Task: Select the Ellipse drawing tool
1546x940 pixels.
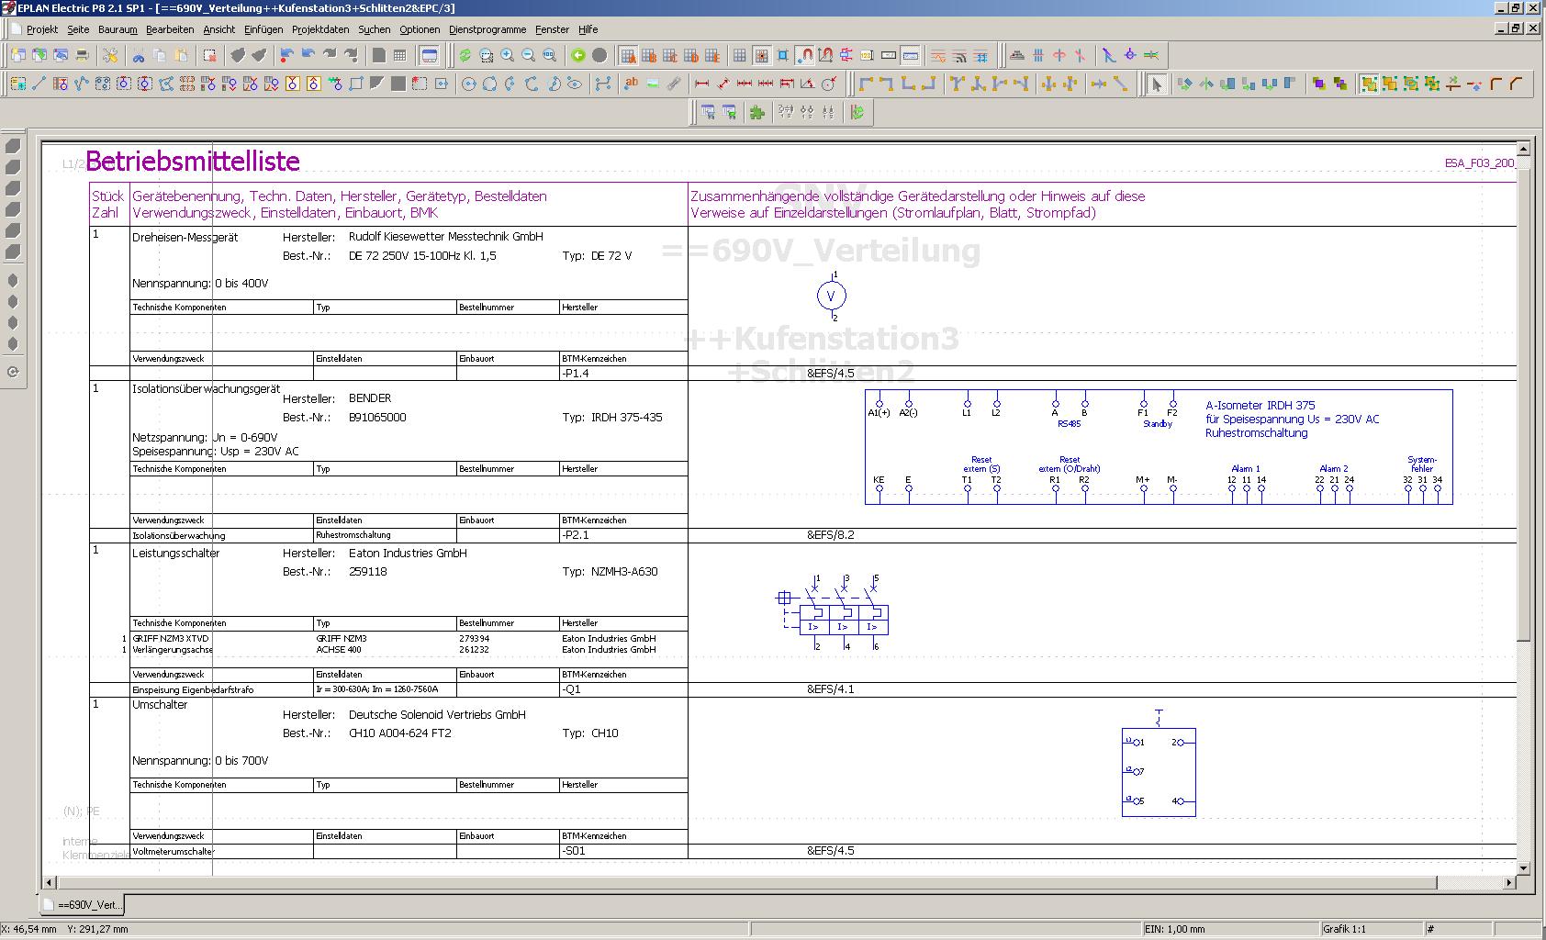Action: tap(575, 84)
